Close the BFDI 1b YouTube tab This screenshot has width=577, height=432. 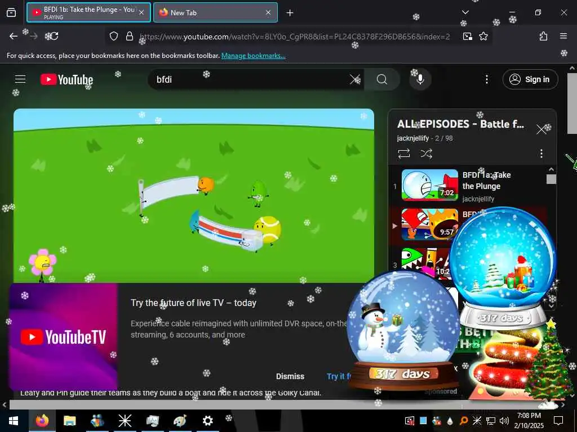point(141,12)
